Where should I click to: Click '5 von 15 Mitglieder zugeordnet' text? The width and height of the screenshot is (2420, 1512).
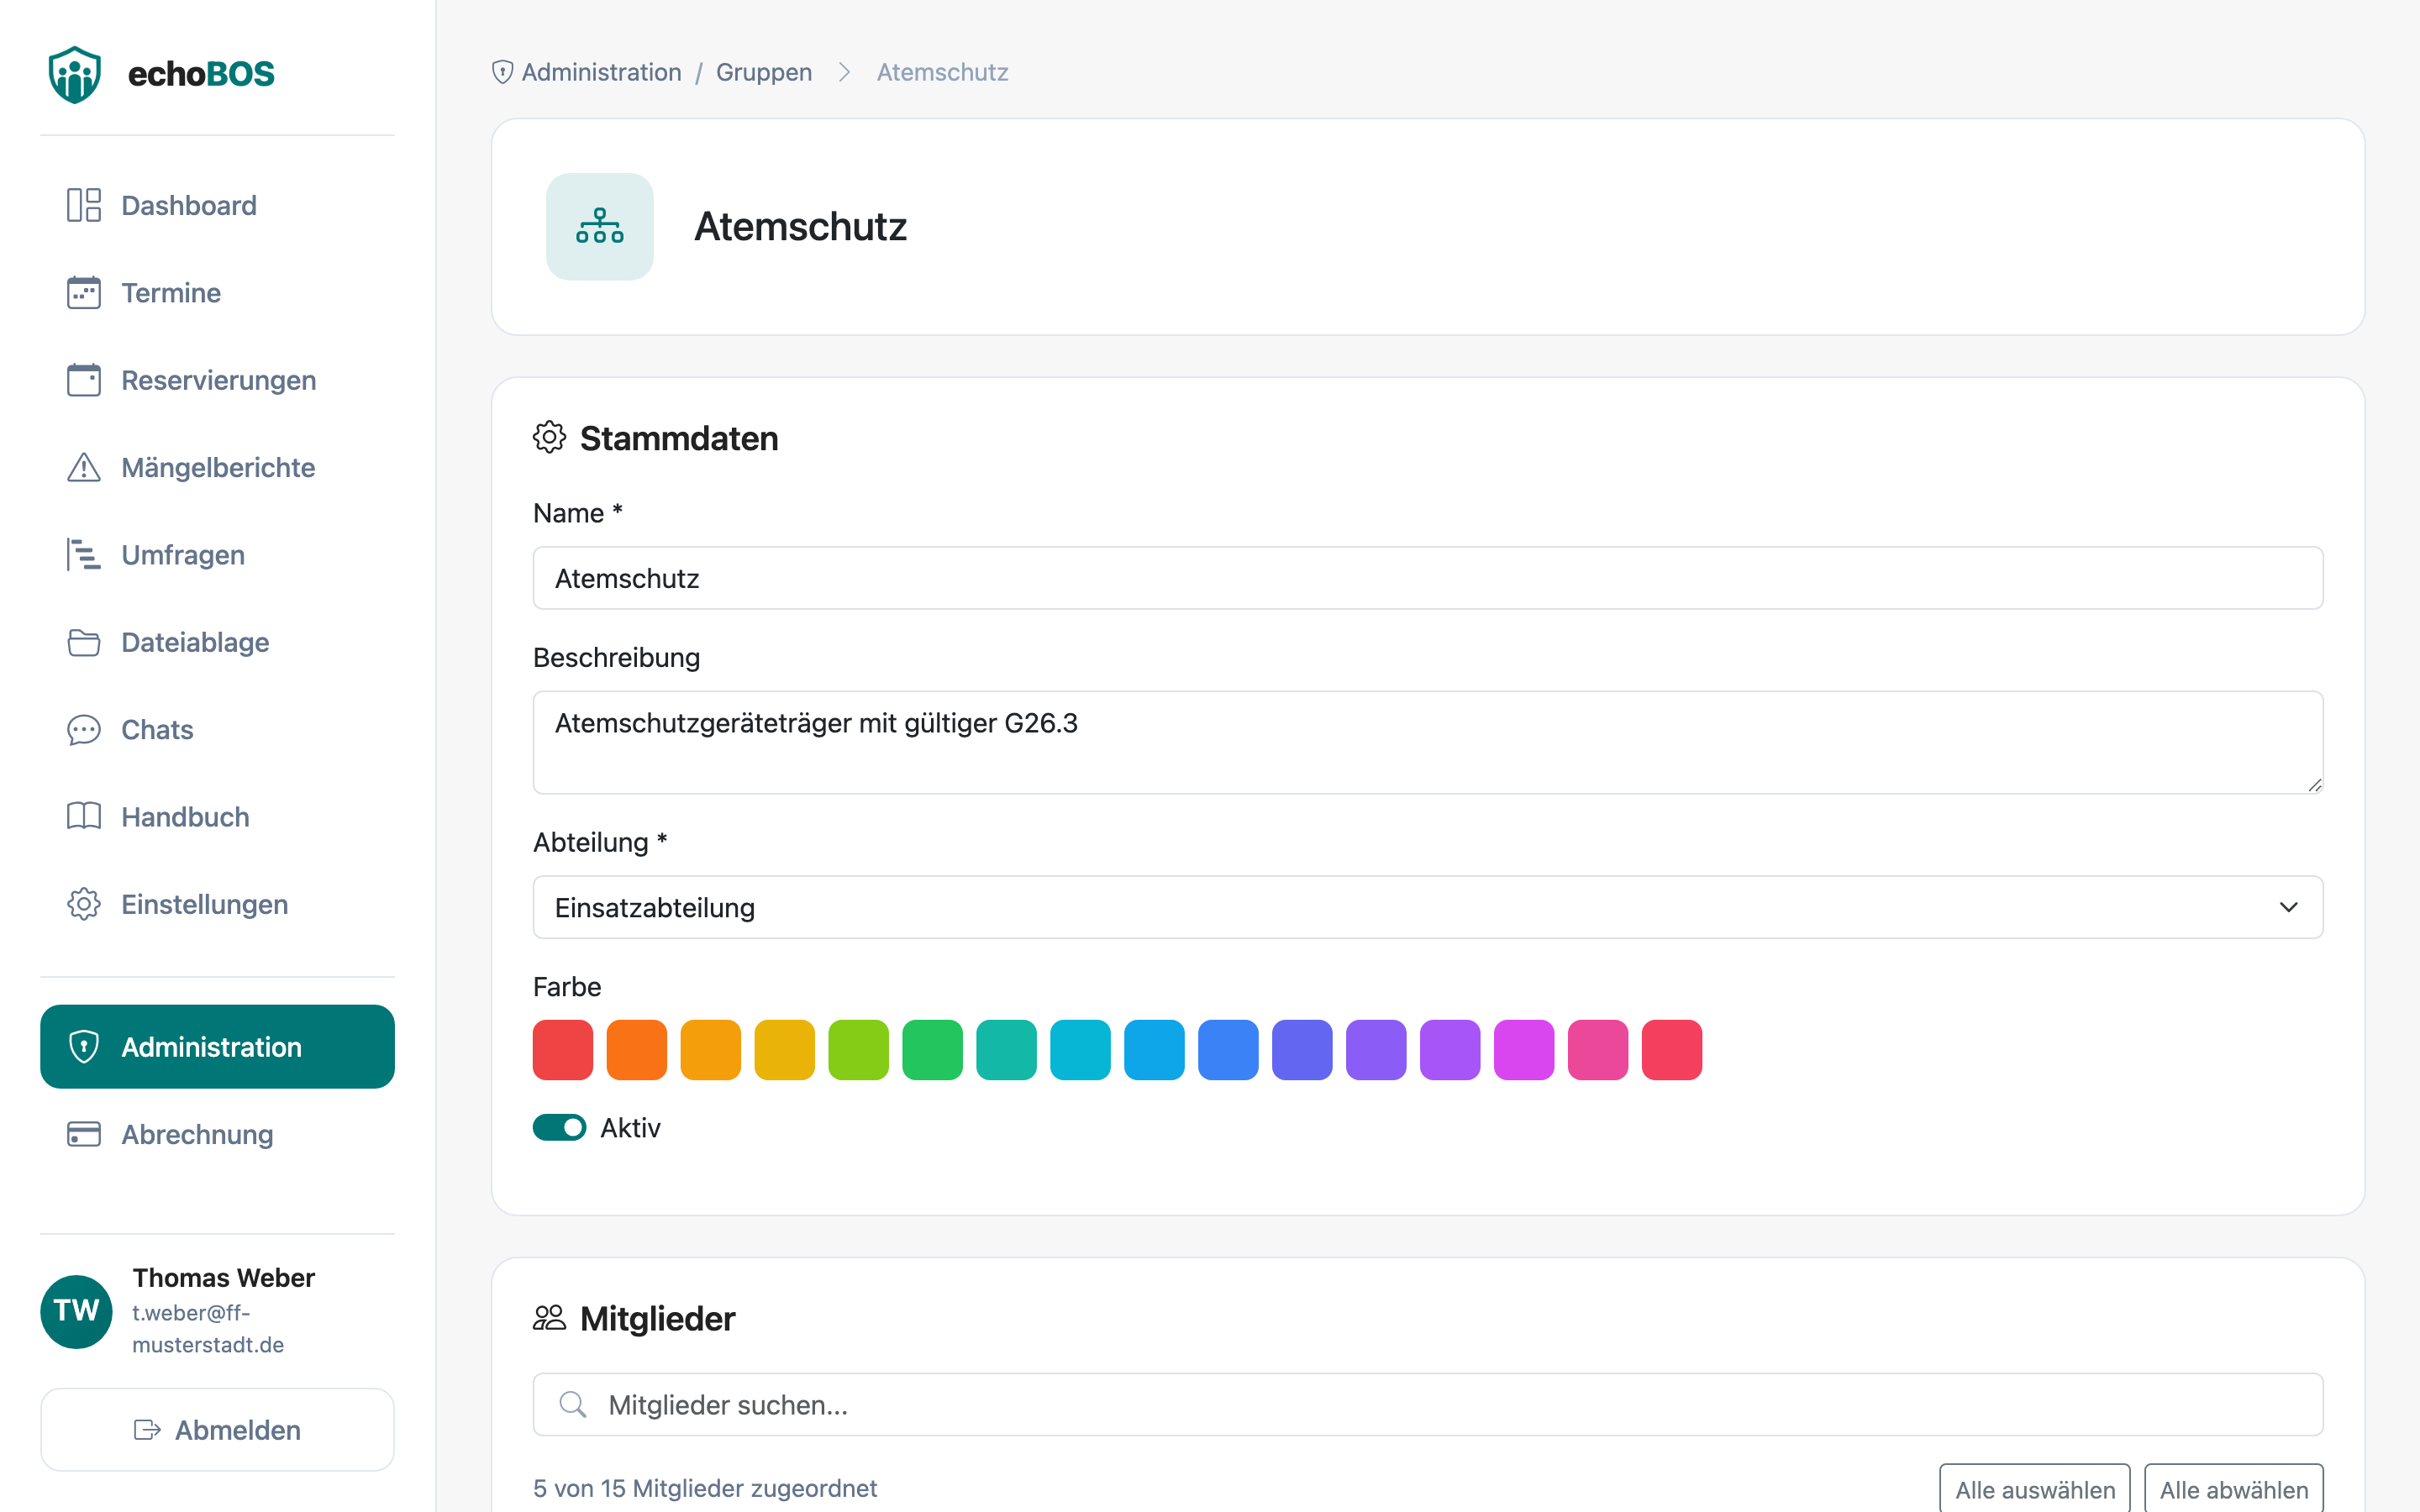pos(705,1488)
